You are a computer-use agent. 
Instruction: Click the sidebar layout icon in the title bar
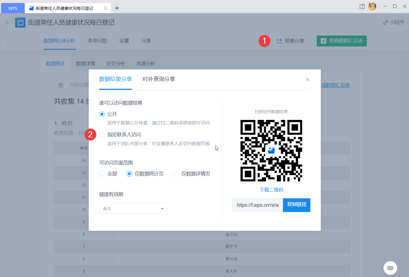362,6
